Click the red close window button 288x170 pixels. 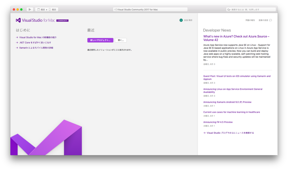coord(14,9)
